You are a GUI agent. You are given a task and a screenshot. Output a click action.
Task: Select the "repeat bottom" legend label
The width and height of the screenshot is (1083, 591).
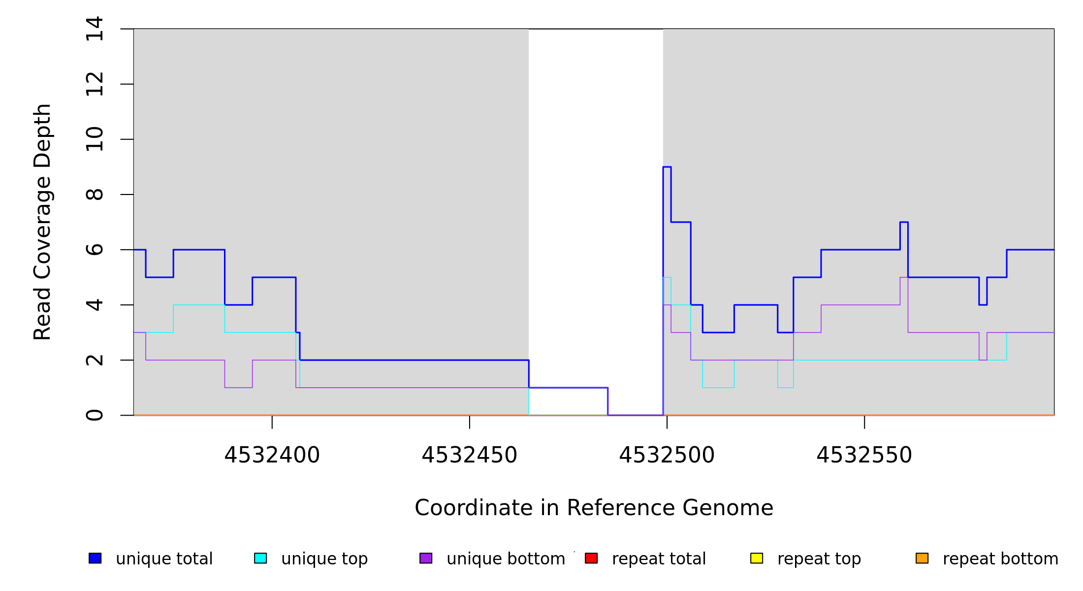click(1000, 559)
